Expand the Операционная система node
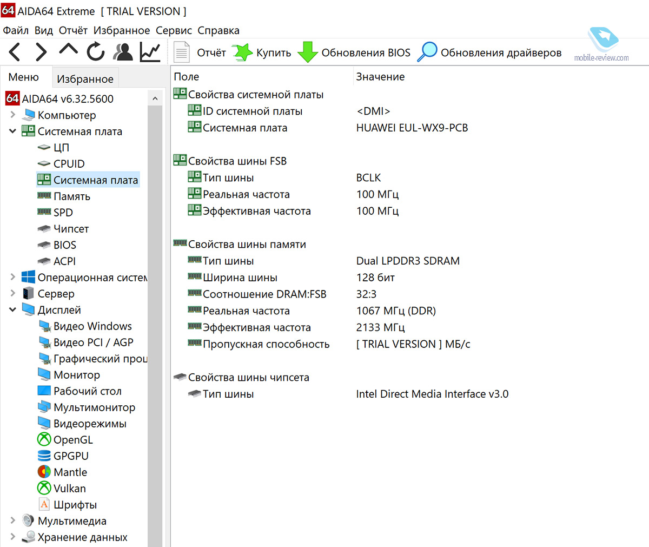 pos(13,277)
